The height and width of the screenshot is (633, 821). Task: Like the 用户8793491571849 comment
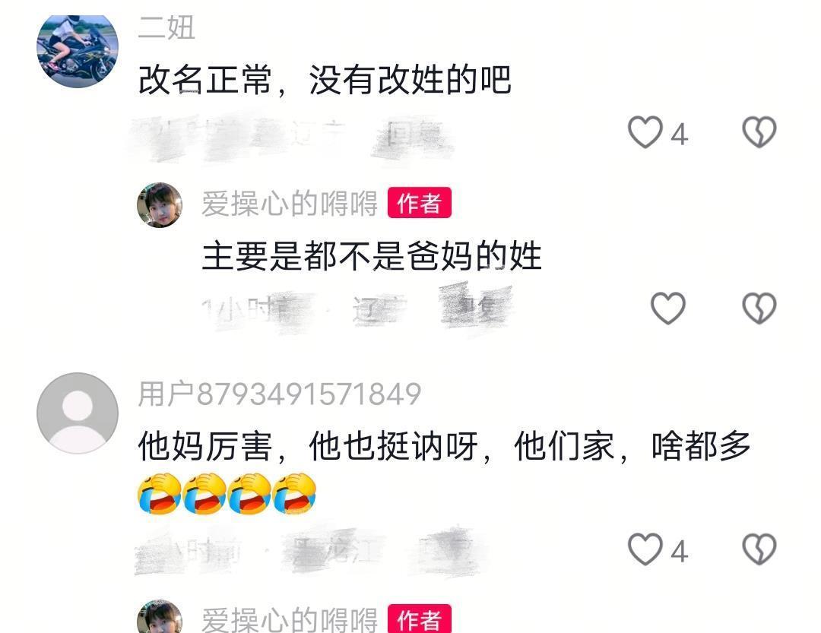pos(645,549)
